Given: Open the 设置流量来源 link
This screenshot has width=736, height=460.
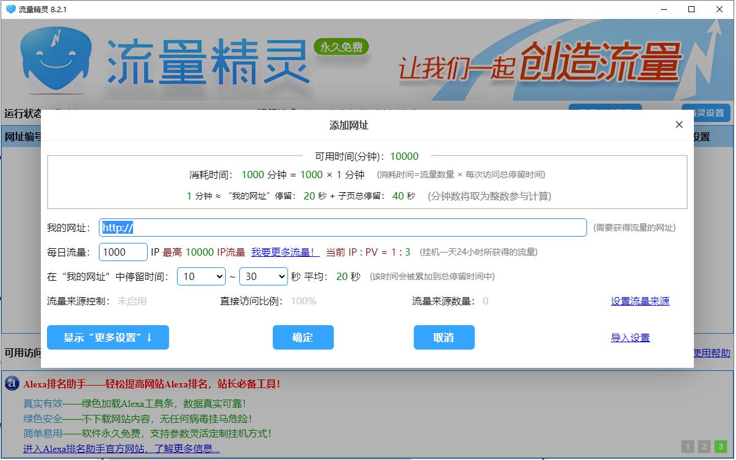Looking at the screenshot, I should tap(640, 301).
